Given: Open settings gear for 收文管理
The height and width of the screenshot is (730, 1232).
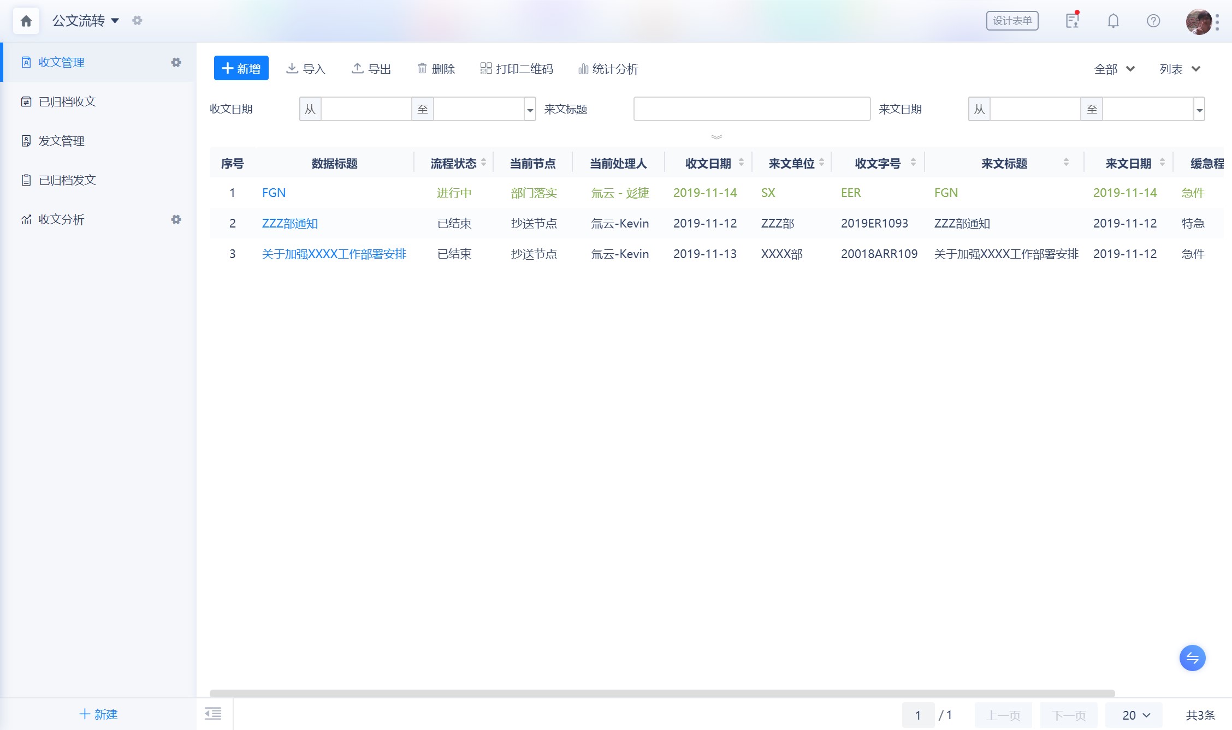Looking at the screenshot, I should (x=176, y=62).
